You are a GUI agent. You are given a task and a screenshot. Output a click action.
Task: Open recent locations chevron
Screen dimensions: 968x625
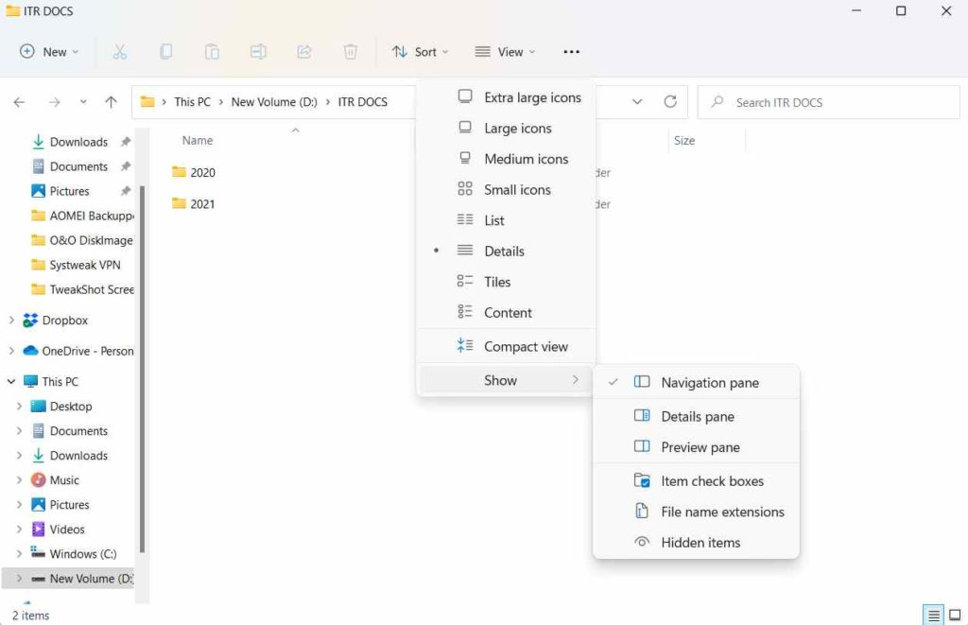83,102
